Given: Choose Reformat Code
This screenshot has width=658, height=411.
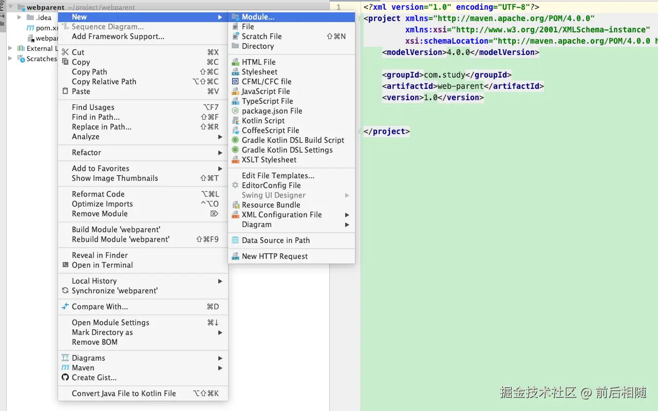Looking at the screenshot, I should point(143,194).
